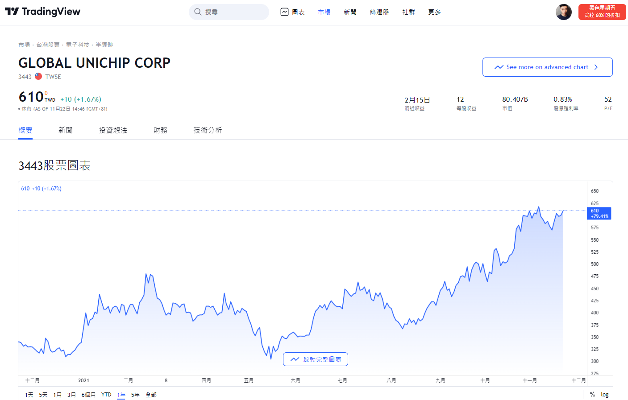The image size is (628, 400).
Task: Select YTD time range
Action: point(106,395)
